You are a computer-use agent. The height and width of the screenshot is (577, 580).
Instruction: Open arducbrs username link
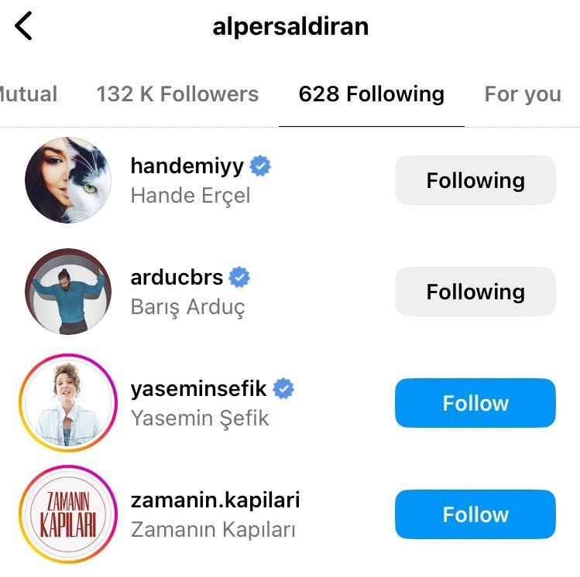177,277
